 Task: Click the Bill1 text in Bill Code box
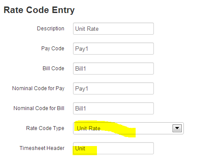(x=80, y=68)
